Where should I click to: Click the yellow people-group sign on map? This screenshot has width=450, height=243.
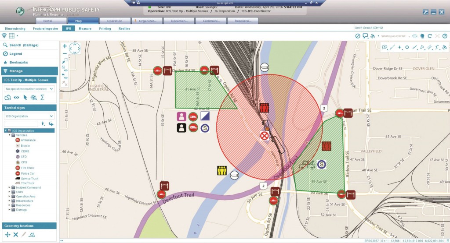222,171
